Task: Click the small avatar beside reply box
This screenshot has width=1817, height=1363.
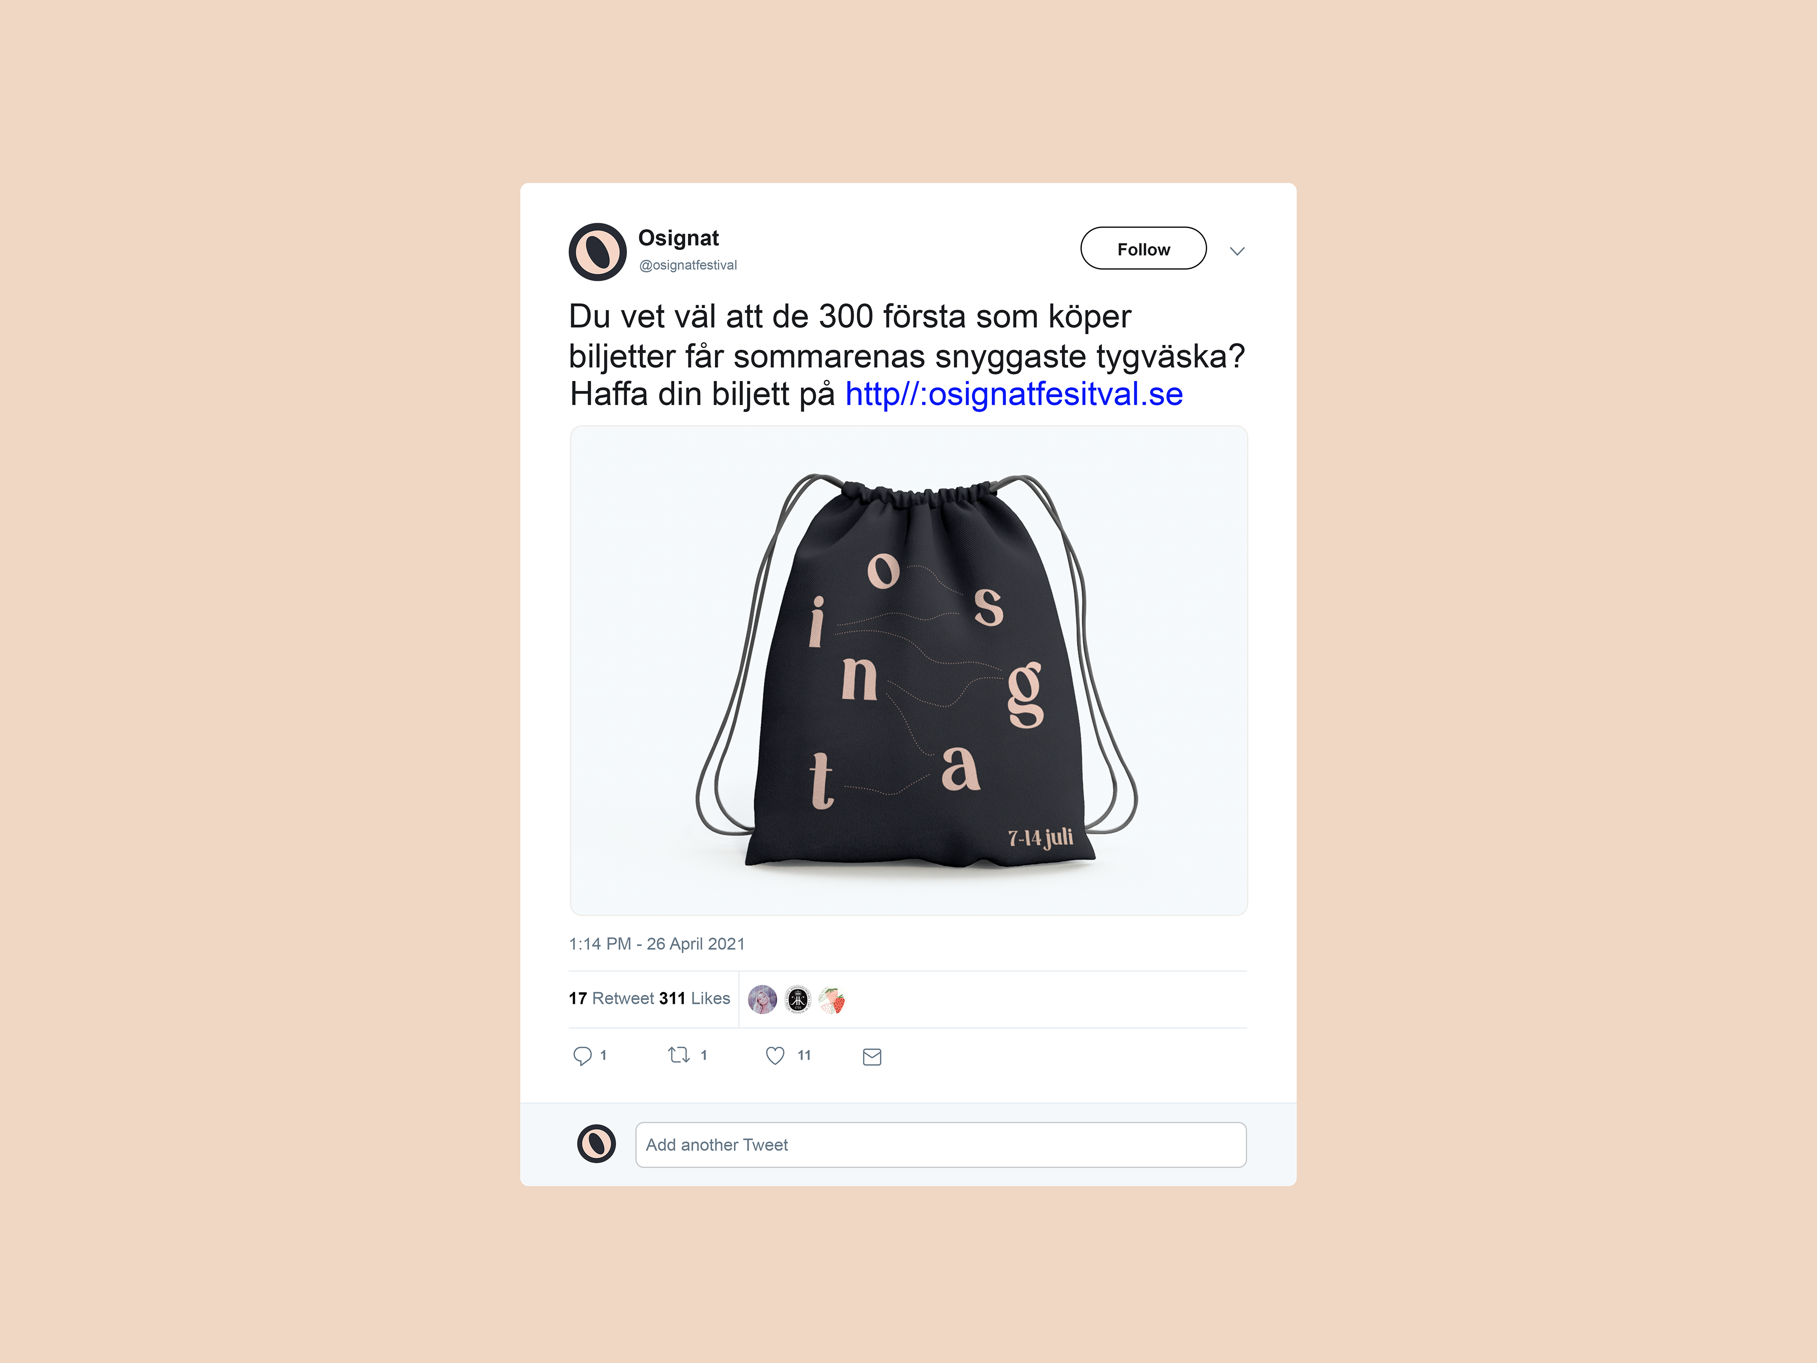Action: click(596, 1143)
